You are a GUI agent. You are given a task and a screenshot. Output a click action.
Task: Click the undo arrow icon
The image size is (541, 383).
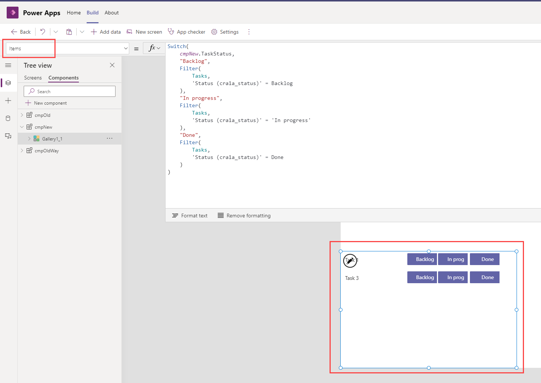(43, 32)
